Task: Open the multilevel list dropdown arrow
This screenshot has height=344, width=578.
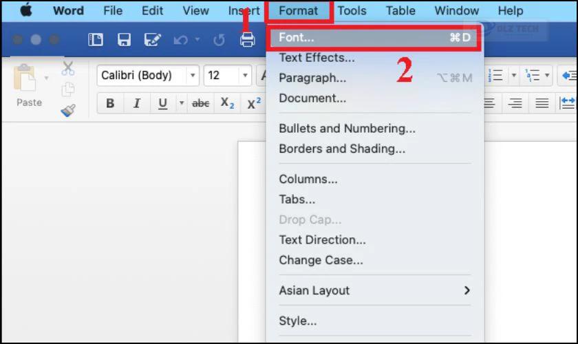Action: pyautogui.click(x=548, y=75)
